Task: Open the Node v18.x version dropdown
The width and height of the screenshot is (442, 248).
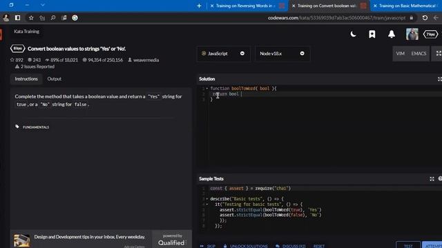Action: (x=282, y=54)
